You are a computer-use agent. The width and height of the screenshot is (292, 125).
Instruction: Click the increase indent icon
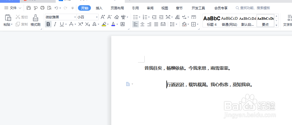pyautogui.click(x=161, y=17)
